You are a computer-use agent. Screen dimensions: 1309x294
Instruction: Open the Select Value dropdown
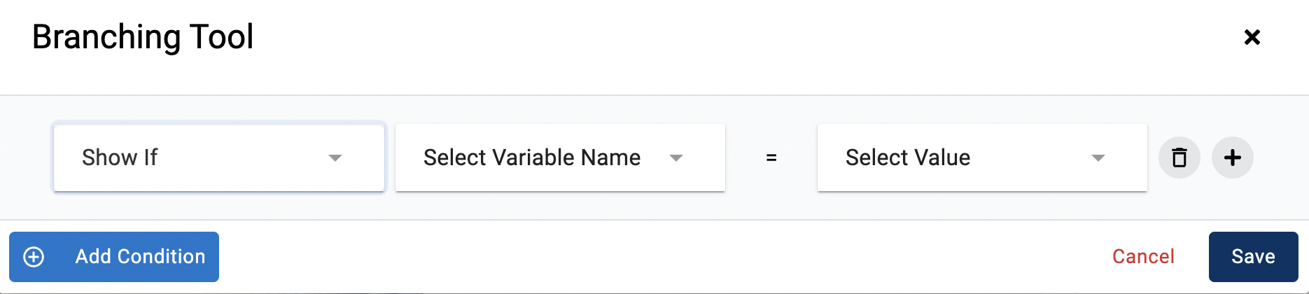981,157
